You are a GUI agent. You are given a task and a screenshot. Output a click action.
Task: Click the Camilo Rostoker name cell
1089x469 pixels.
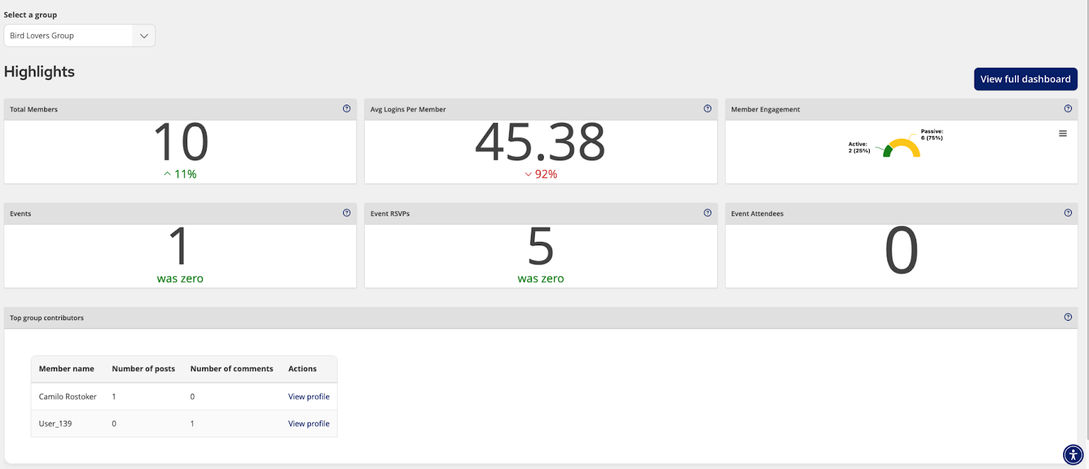[67, 396]
